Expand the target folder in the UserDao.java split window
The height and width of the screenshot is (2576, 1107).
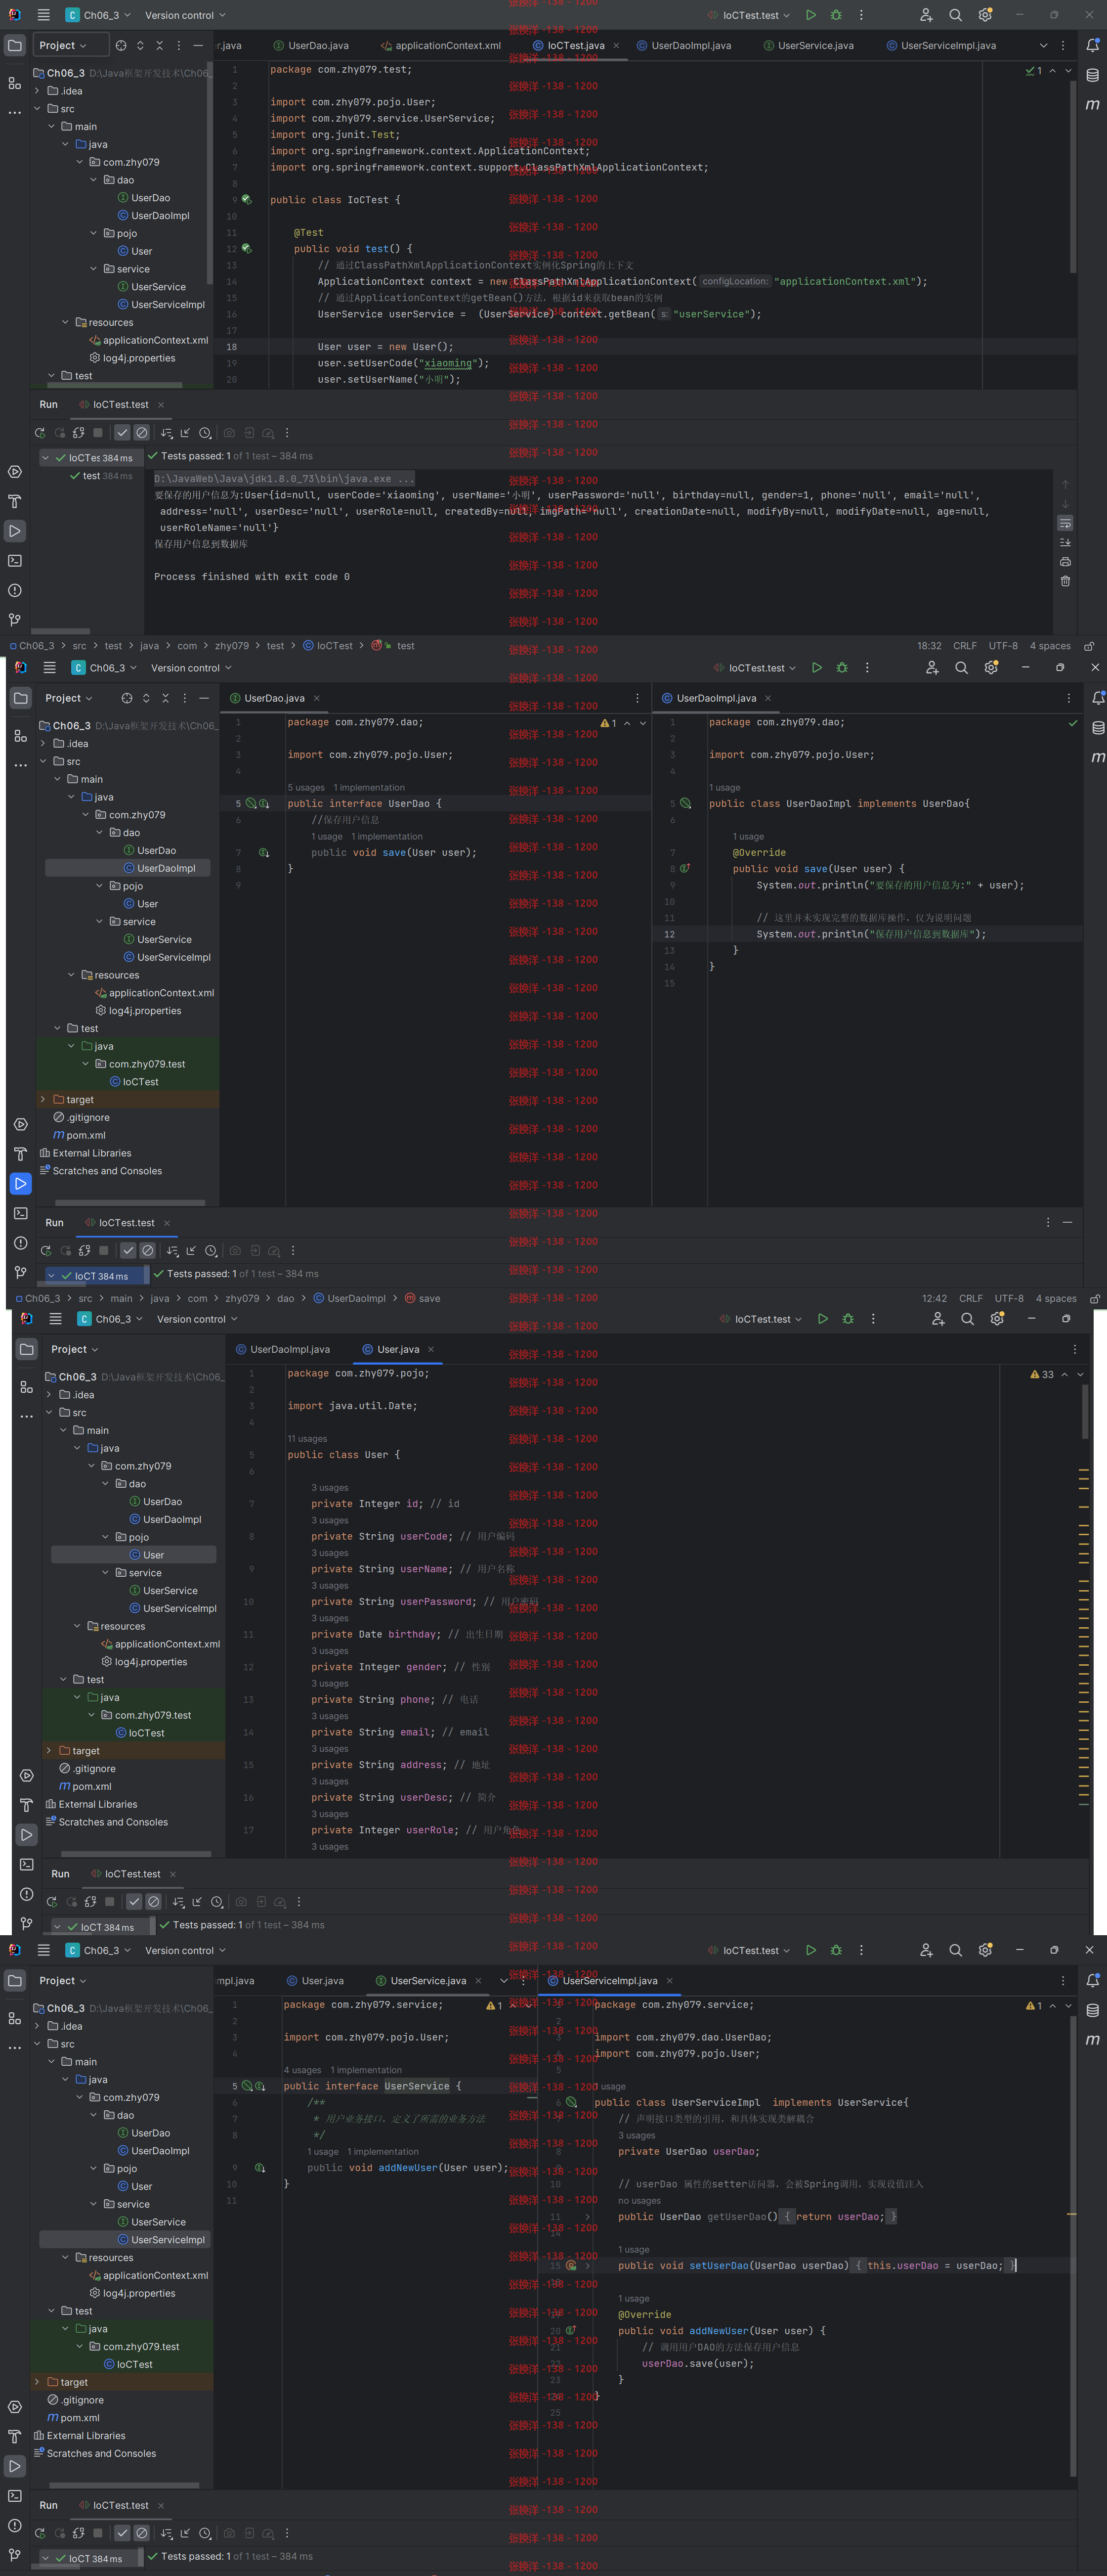[x=44, y=1099]
